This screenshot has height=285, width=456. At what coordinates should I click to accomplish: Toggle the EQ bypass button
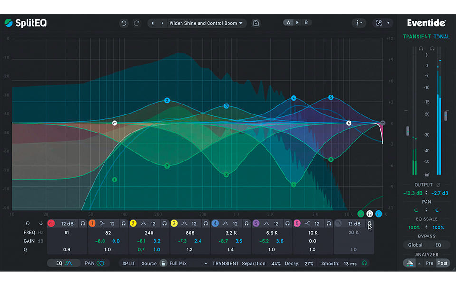point(438,245)
